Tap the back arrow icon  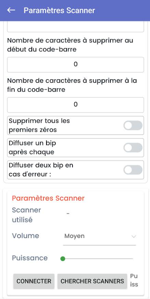[11, 10]
